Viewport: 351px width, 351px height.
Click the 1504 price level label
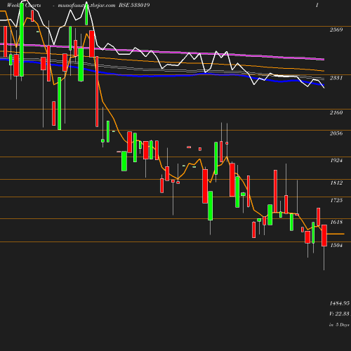click(x=336, y=245)
